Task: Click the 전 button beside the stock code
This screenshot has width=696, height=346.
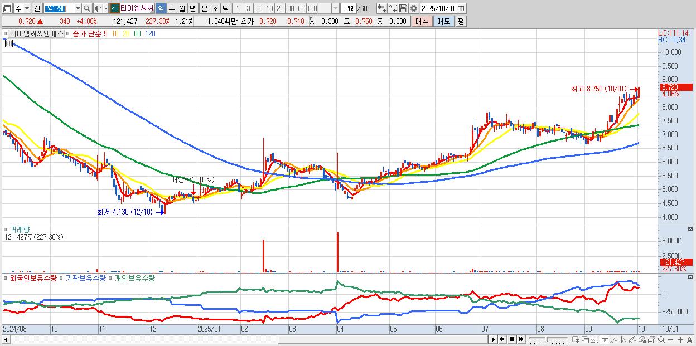Action: point(37,8)
